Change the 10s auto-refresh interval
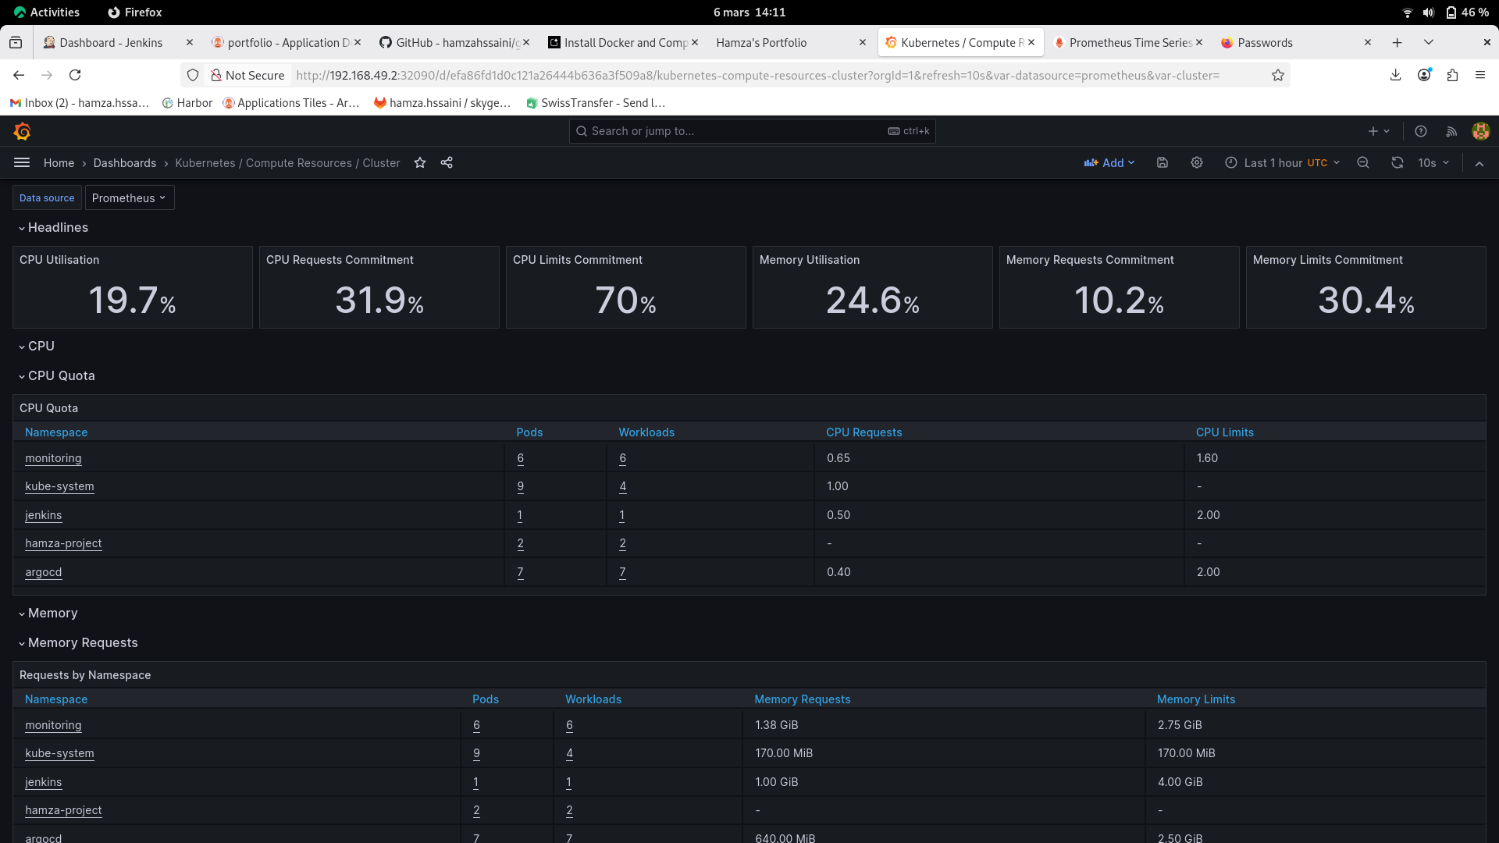 click(x=1432, y=162)
